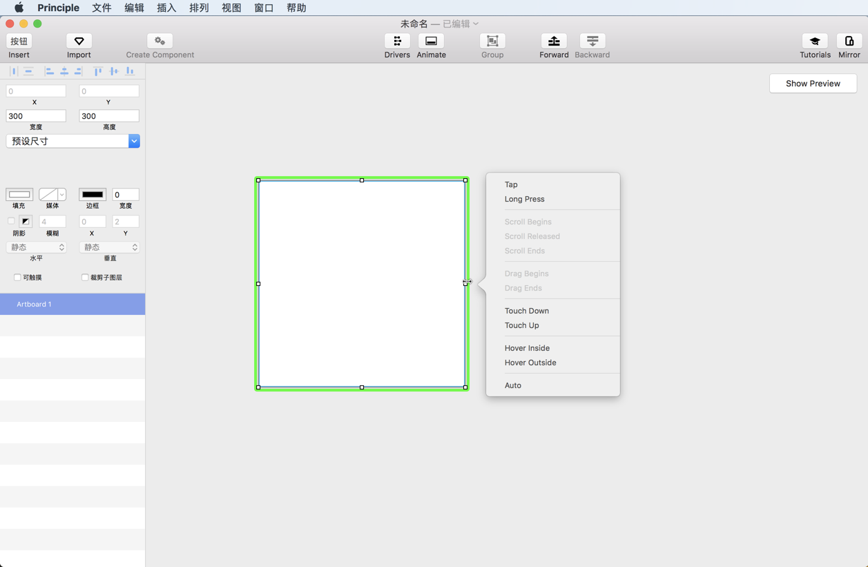The height and width of the screenshot is (567, 868).
Task: Enable the 裁剪子图层 checkbox
Action: pos(84,277)
